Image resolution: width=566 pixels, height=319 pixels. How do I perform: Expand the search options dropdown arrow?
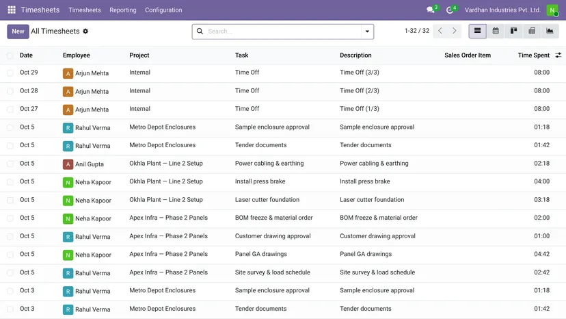point(367,31)
